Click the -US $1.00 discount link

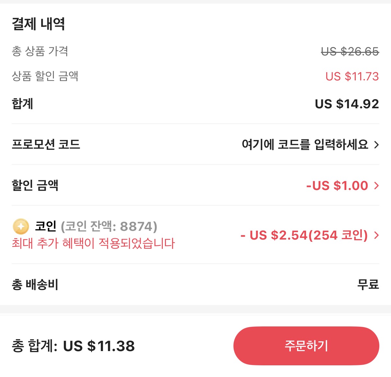[x=337, y=186]
